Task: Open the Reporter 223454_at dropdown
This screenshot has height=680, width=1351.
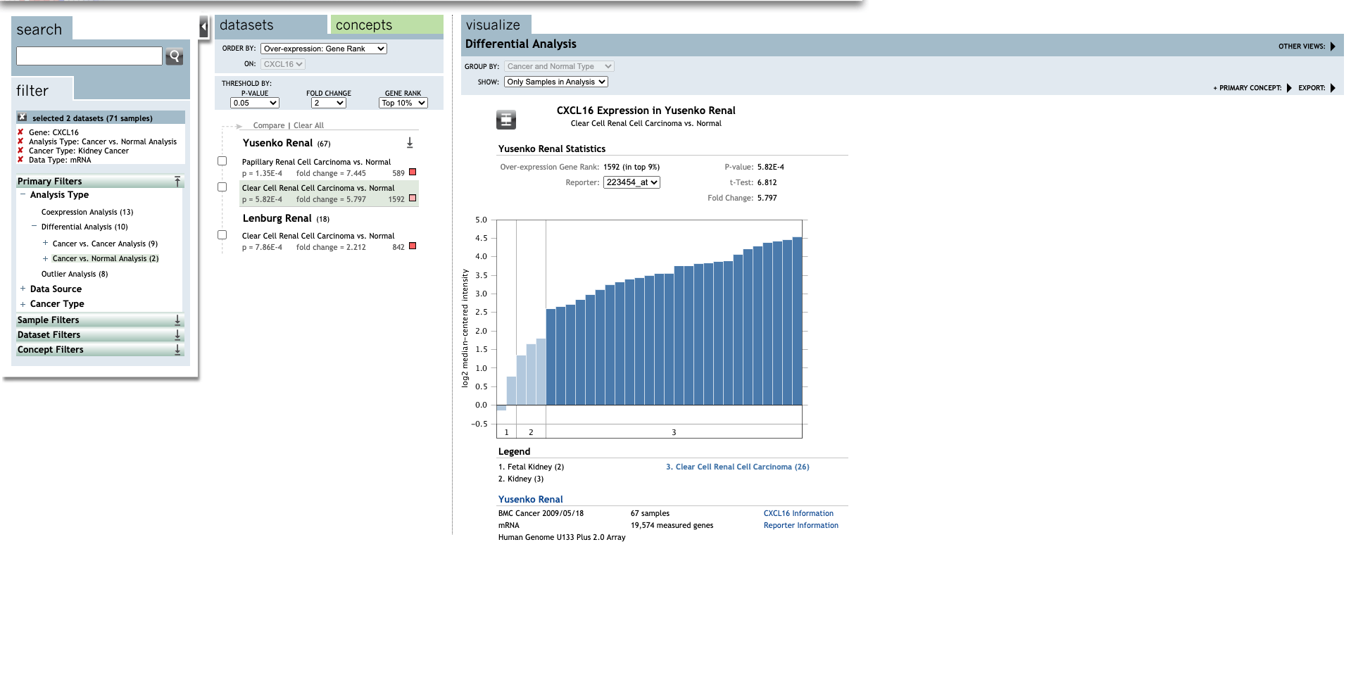Action: point(631,182)
